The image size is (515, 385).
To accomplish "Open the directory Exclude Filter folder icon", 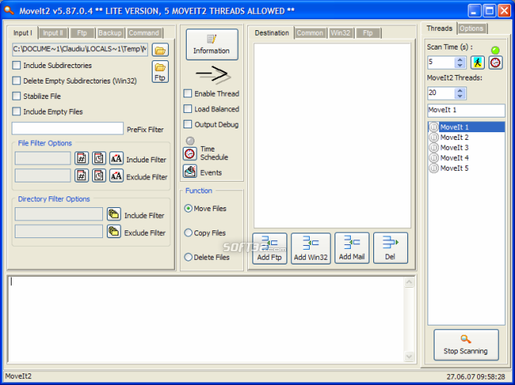I will (114, 231).
